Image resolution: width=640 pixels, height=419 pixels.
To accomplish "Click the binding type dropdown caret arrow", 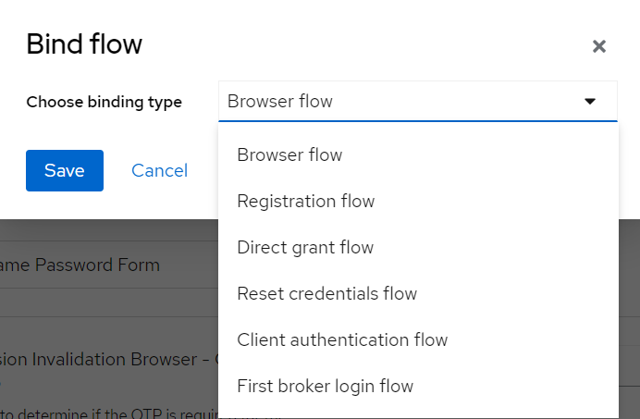I will pyautogui.click(x=590, y=102).
